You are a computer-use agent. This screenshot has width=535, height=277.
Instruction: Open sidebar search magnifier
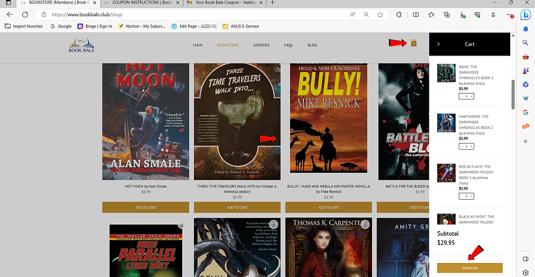click(525, 43)
